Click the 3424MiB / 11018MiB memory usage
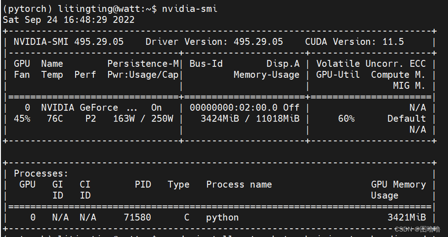The width and height of the screenshot is (448, 237). tap(250, 118)
